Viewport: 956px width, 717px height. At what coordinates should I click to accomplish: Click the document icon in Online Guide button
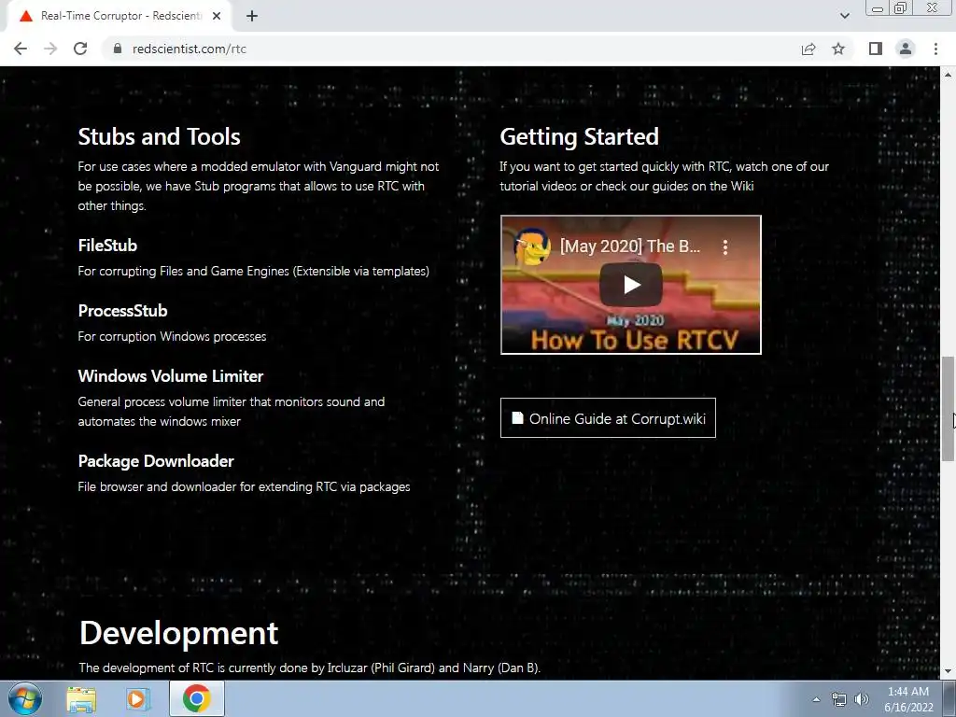pos(517,418)
